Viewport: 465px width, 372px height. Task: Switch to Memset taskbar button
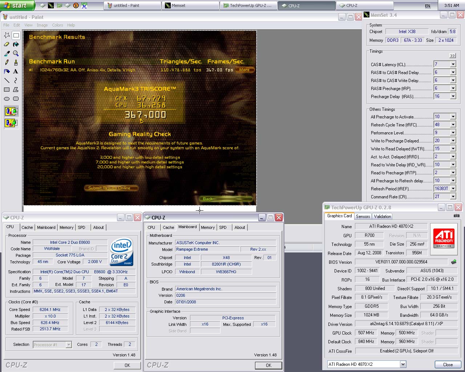point(191,5)
